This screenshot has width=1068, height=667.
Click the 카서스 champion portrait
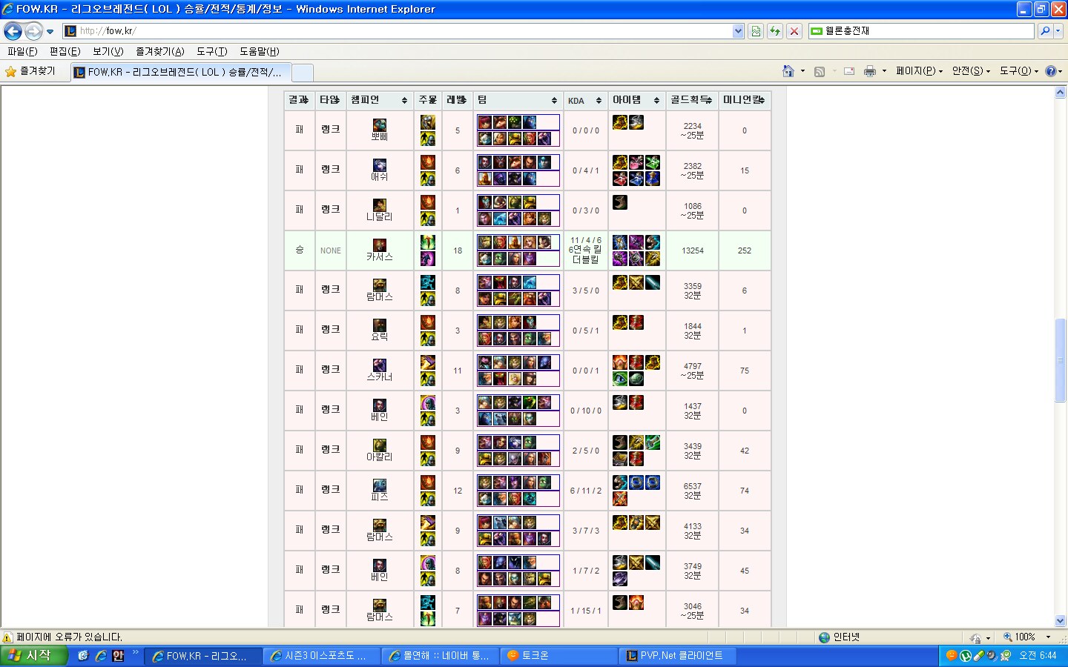(x=380, y=245)
